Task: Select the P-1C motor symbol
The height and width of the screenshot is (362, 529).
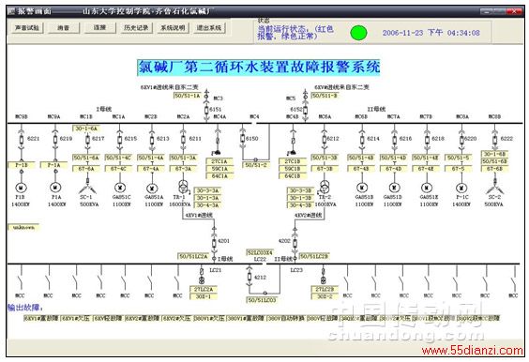Action: 461,188
